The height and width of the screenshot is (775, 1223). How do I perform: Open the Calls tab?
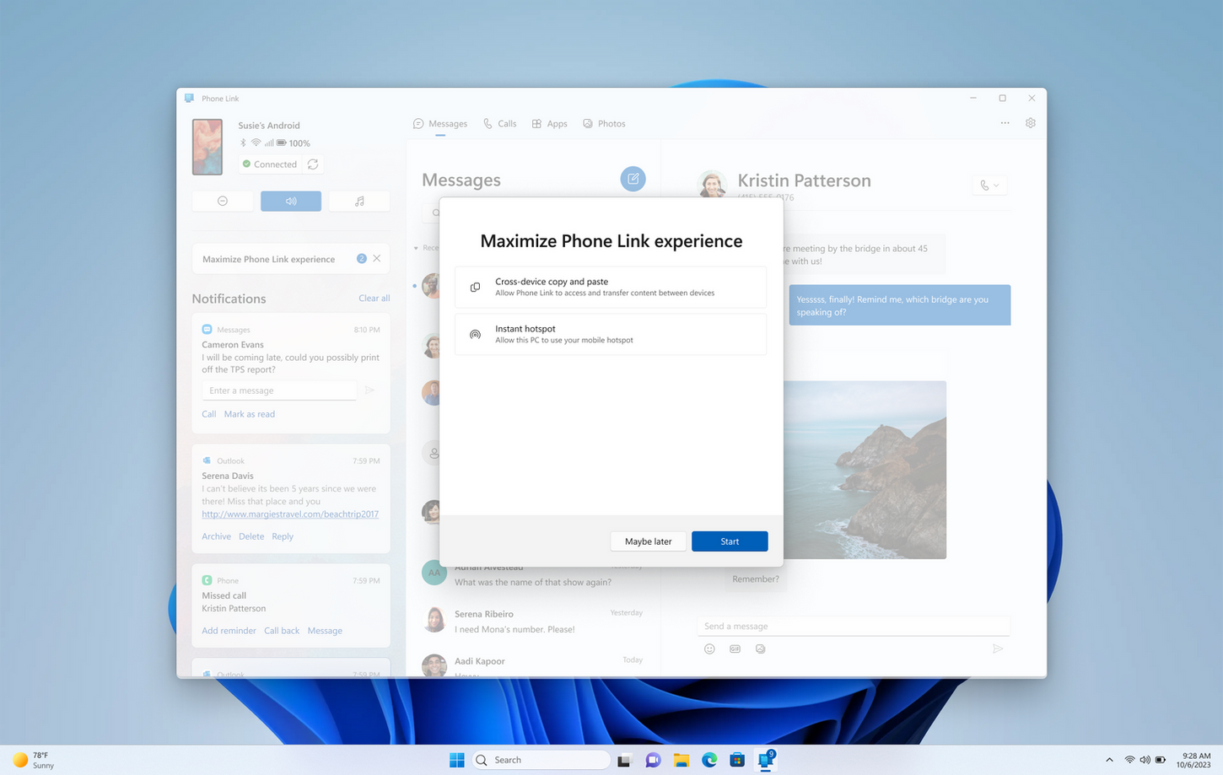click(500, 124)
